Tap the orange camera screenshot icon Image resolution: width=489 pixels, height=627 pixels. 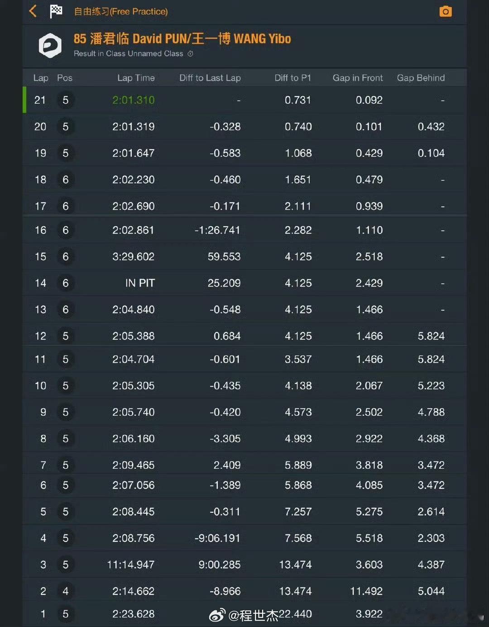446,11
